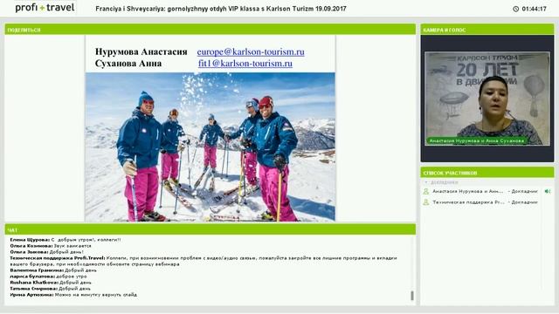Click the user icon for Техническая поддержка
This screenshot has width=559, height=314.
point(425,202)
